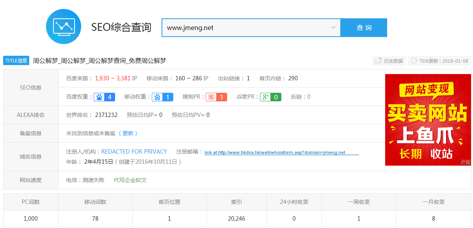The height and width of the screenshot is (228, 473).
Task: Click the 反链 count value 0
Action: 309,97
